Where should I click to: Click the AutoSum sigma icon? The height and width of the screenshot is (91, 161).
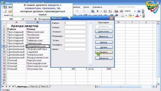coord(98,11)
